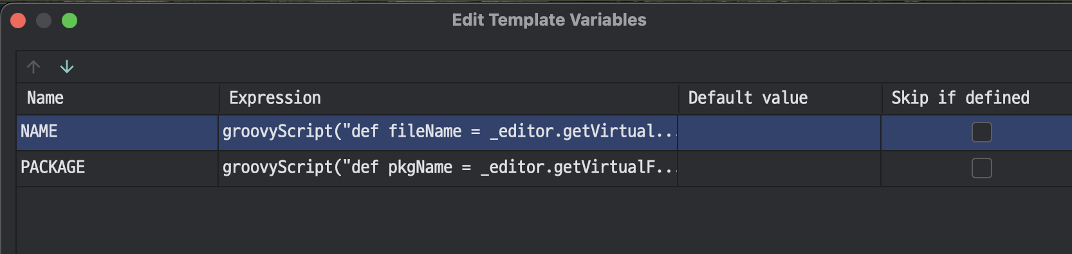Click the gray minimize window button
Image resolution: width=1072 pixels, height=254 pixels.
tap(44, 21)
